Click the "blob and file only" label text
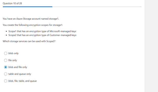158x92 pixels. pyautogui.click(x=18, y=67)
